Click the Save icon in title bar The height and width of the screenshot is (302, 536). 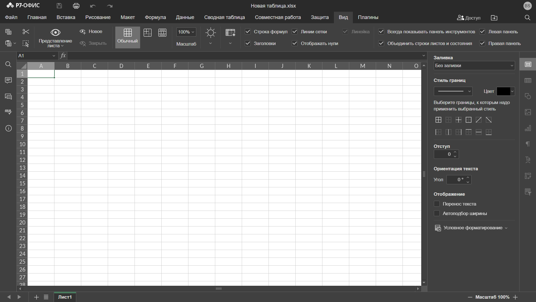(59, 6)
